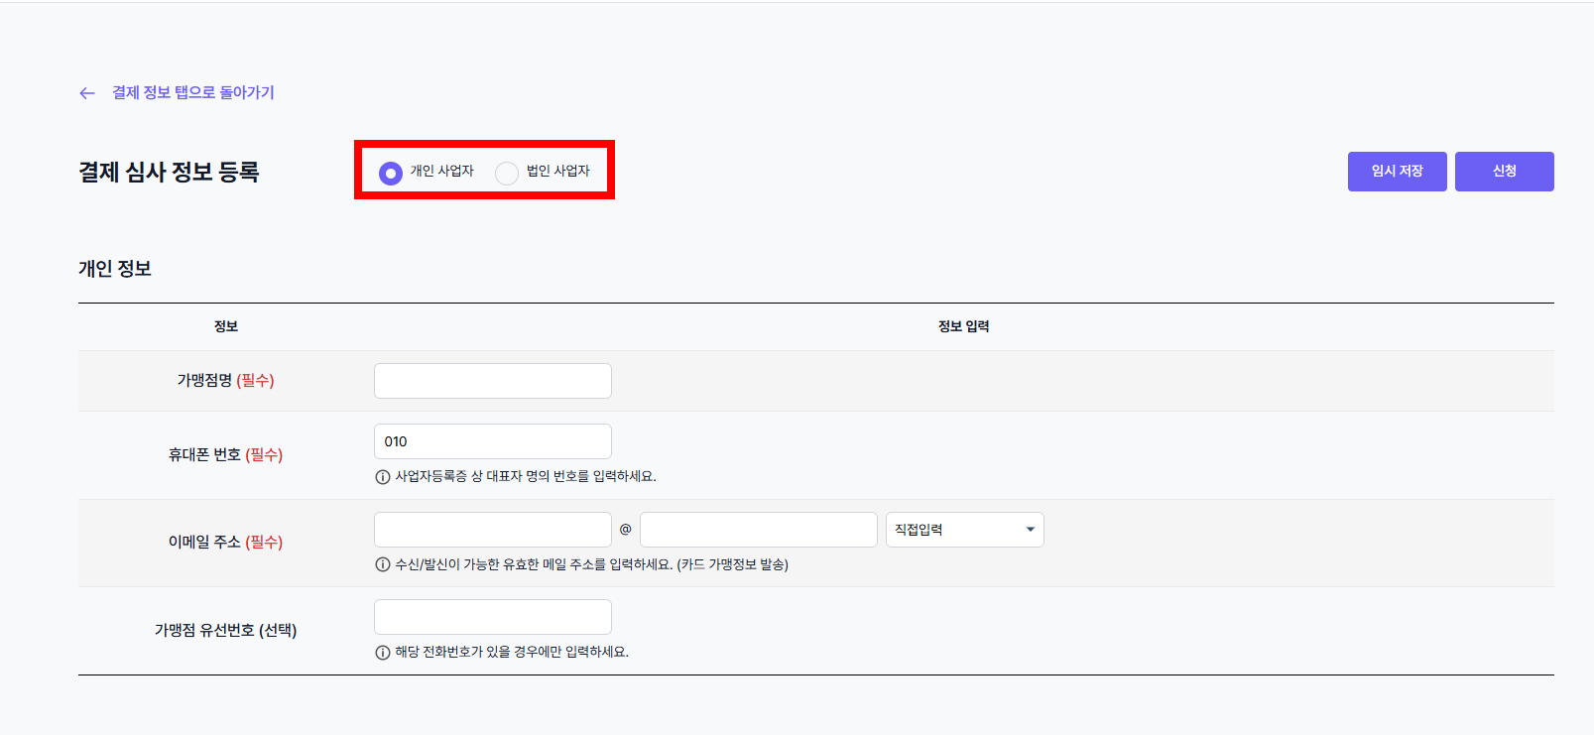The width and height of the screenshot is (1594, 735).
Task: Go back via 결제 정보 탭으로 돌아가기 link
Action: 192,92
